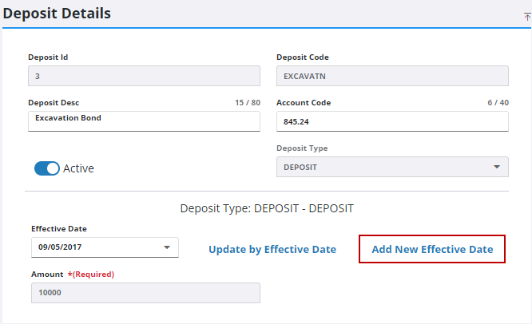Toggle the Active switch off
The height and width of the screenshot is (324, 532).
[x=46, y=168]
